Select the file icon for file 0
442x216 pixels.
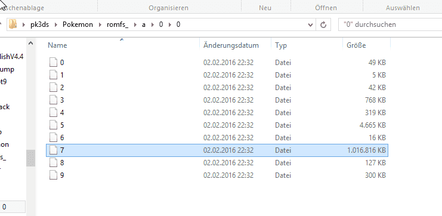53,62
